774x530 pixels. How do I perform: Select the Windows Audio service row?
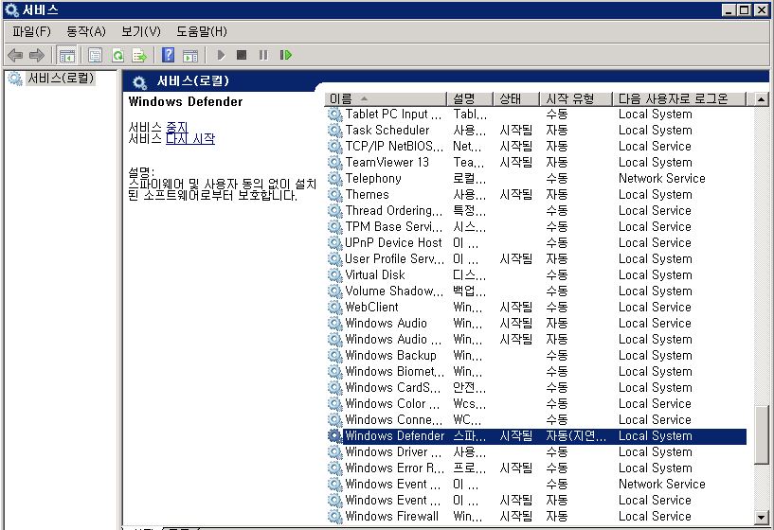pyautogui.click(x=535, y=323)
